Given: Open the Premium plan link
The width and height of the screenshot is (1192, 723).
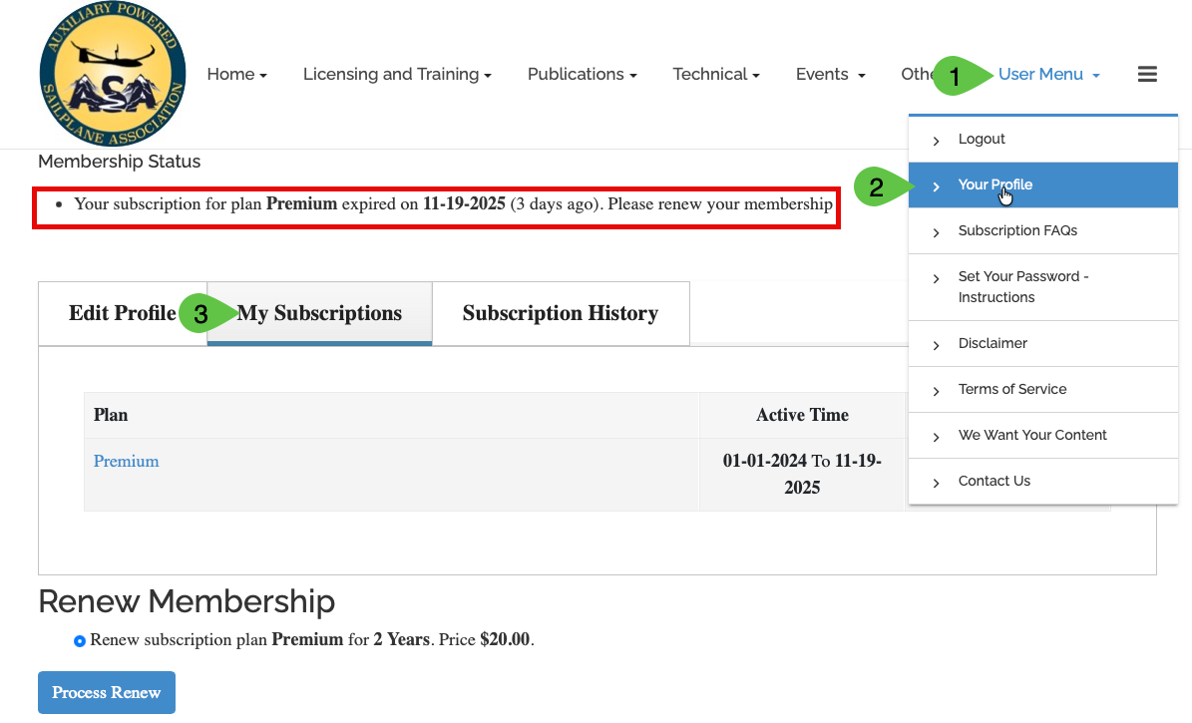Looking at the screenshot, I should (127, 461).
